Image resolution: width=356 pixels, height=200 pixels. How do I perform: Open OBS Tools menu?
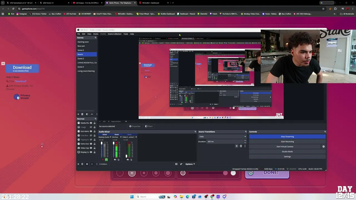(126, 34)
